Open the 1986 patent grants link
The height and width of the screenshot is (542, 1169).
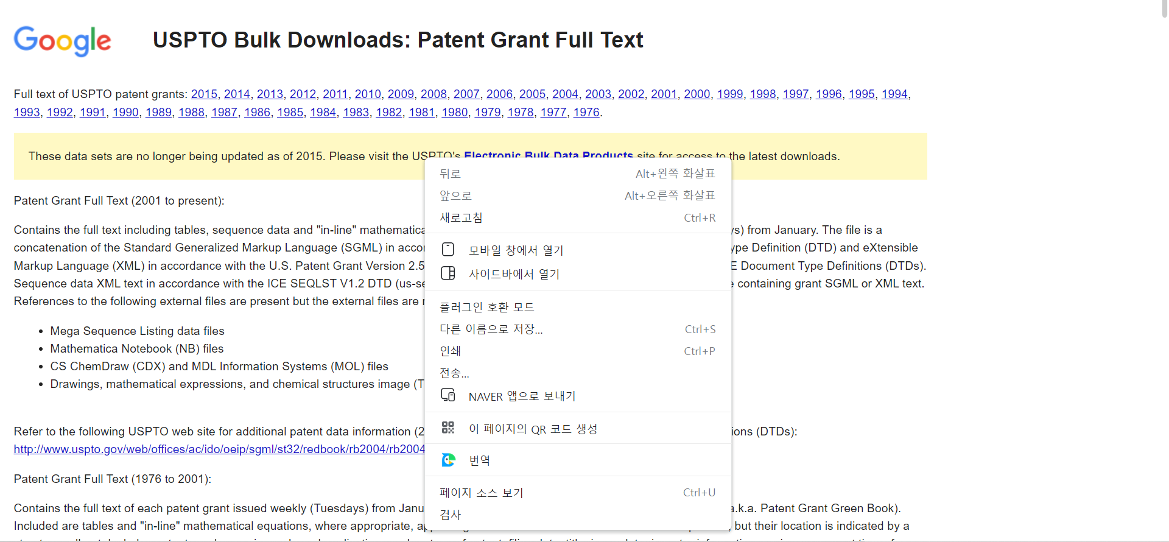tap(257, 112)
